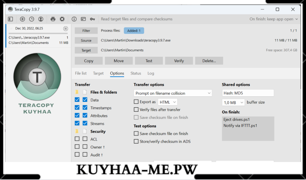The image size is (306, 180).
Task: Enable folder ACL checkbox
Action: [77, 139]
